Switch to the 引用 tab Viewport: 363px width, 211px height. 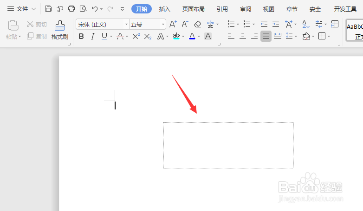click(x=222, y=9)
